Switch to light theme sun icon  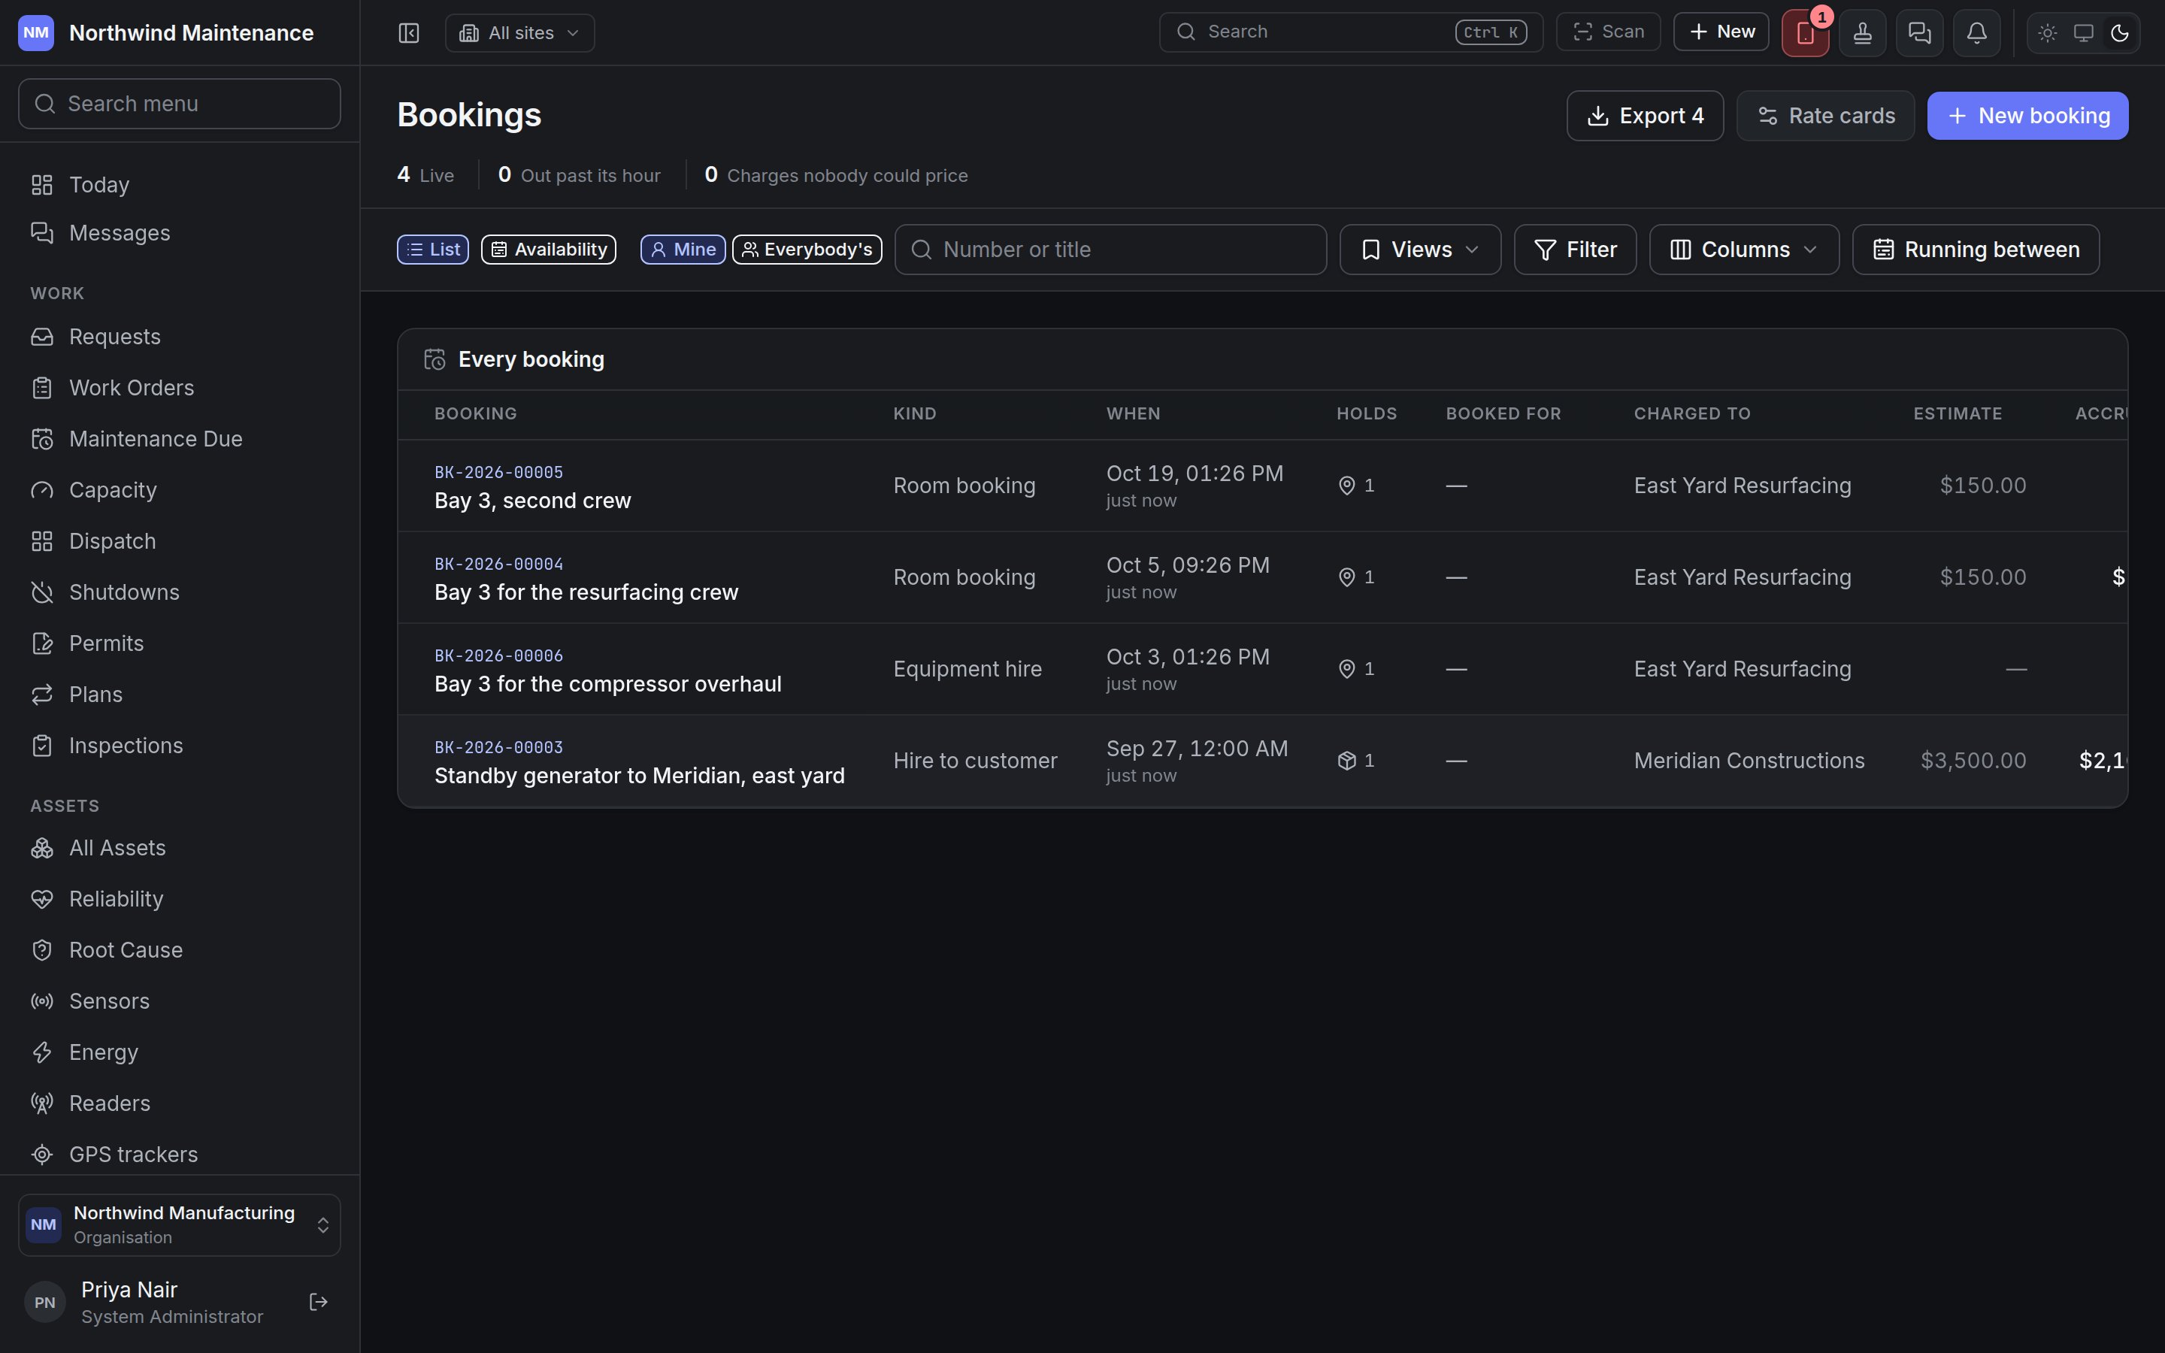(2048, 33)
